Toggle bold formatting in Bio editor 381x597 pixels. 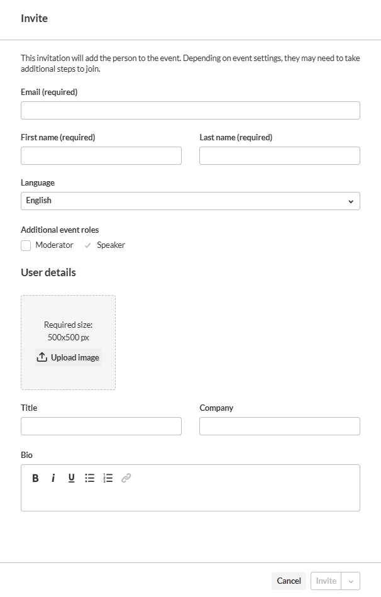click(x=36, y=478)
